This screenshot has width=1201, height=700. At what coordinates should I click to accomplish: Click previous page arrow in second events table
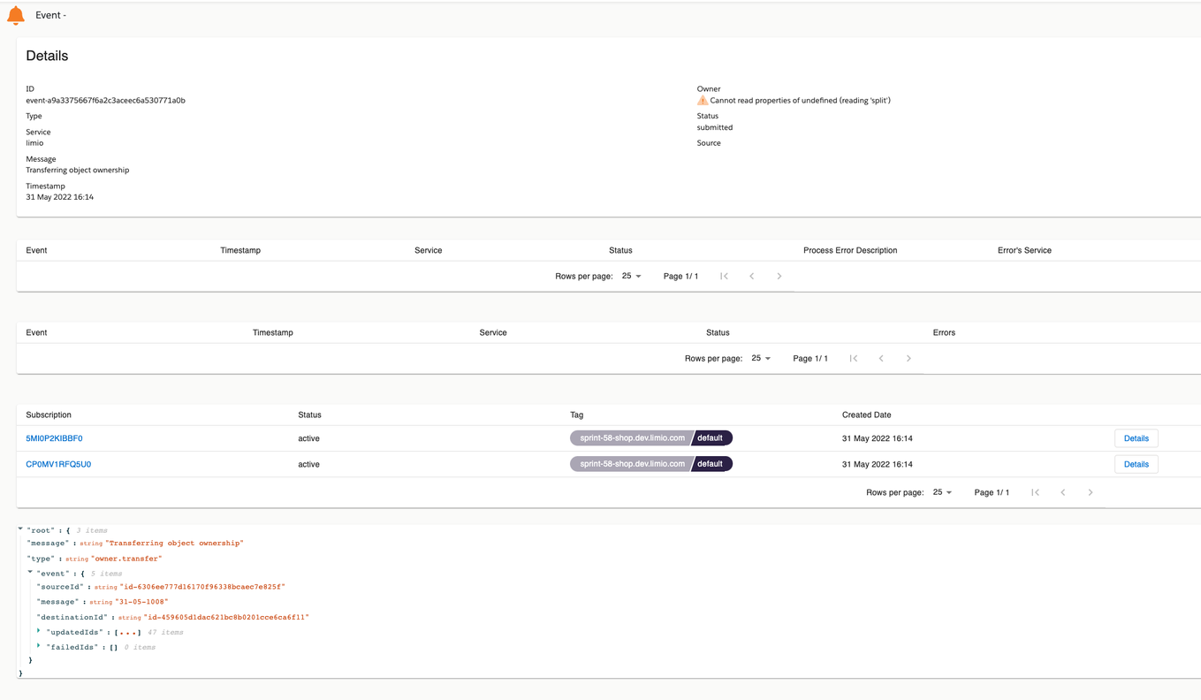(880, 359)
